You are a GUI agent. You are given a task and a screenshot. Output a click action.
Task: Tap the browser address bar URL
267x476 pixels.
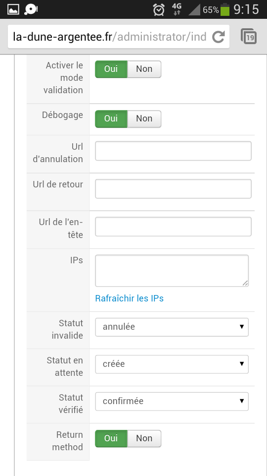coord(110,37)
